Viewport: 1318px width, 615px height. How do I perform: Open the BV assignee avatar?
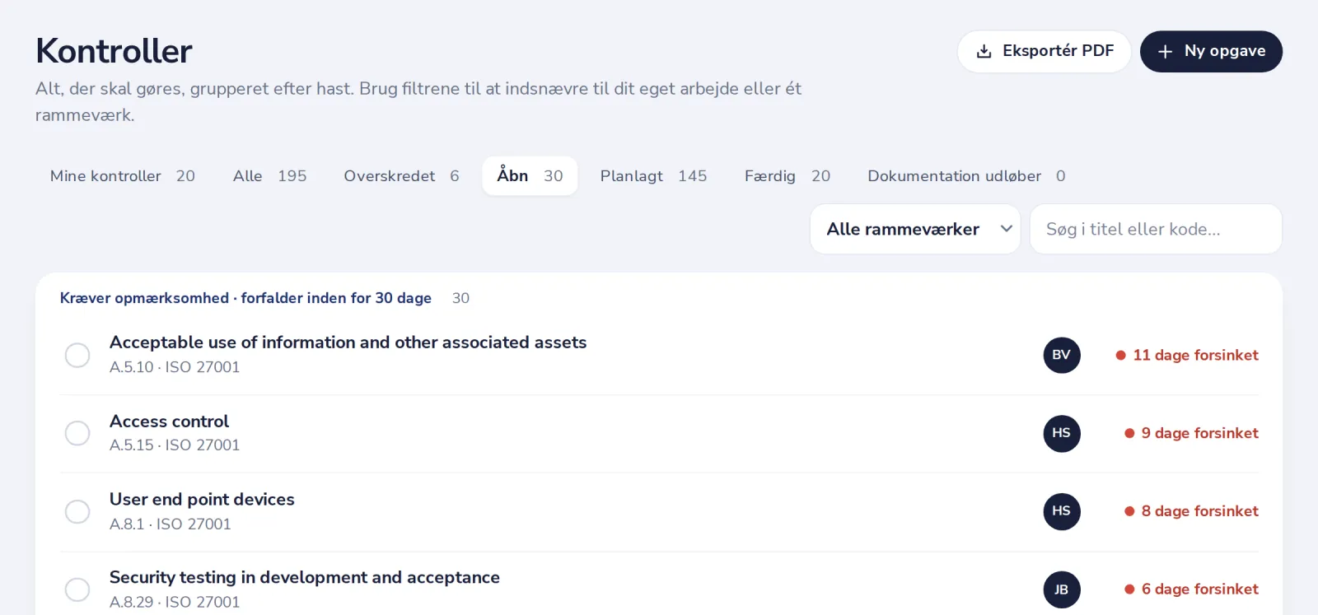(1062, 355)
